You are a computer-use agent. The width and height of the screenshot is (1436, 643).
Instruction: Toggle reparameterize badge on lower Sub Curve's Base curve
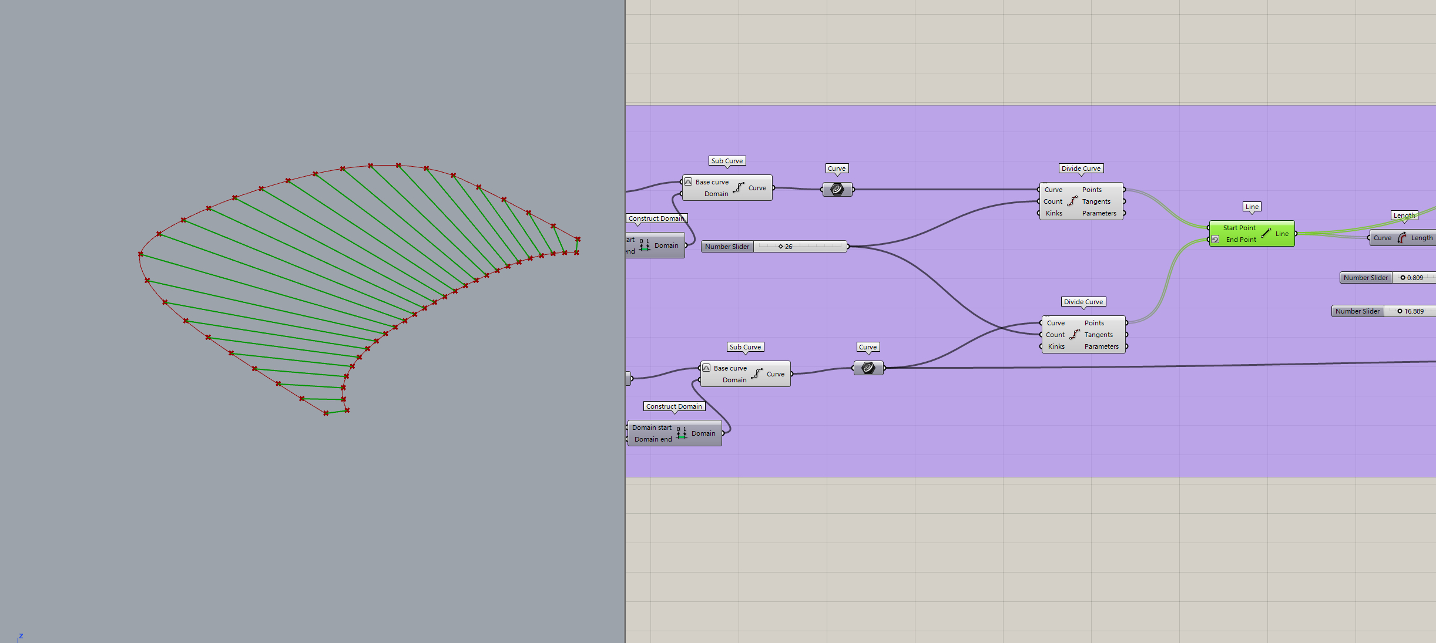click(x=706, y=368)
